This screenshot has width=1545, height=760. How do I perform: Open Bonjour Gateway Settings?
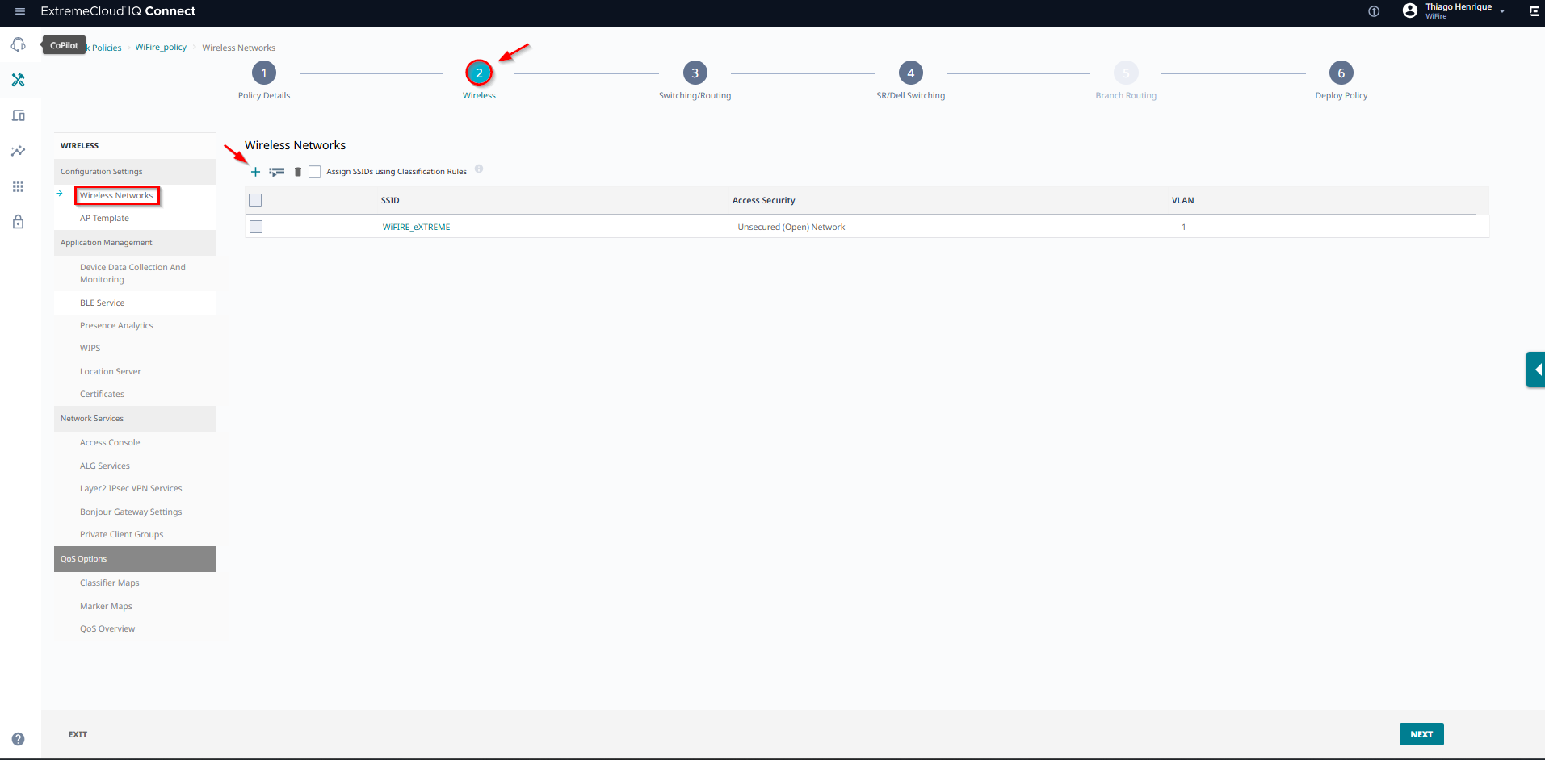pos(131,512)
